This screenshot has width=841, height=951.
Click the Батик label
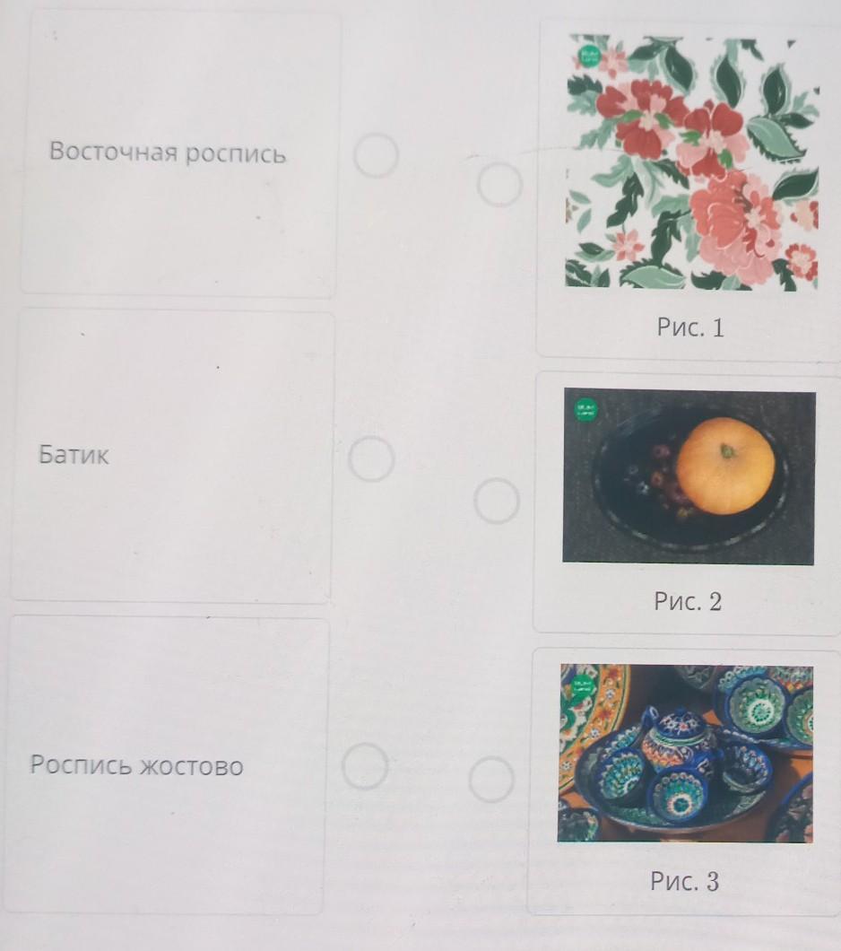click(74, 454)
